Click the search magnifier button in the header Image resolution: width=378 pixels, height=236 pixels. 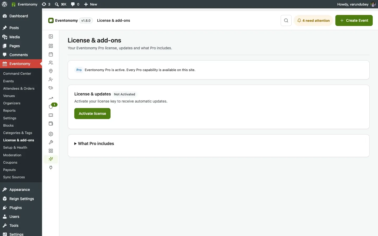[x=286, y=20]
